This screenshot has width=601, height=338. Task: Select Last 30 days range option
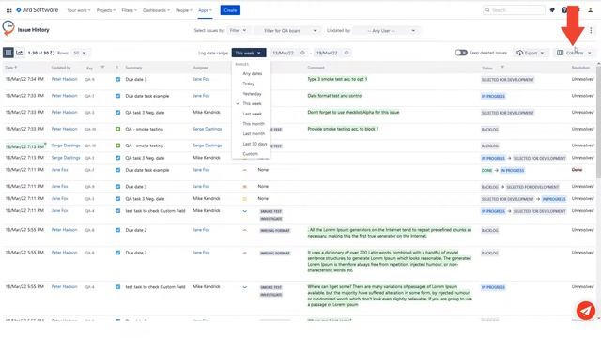click(x=252, y=144)
